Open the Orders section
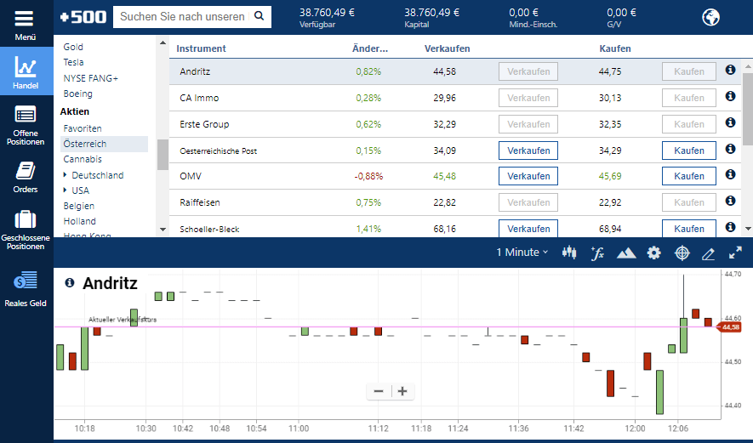The image size is (753, 443). tap(26, 177)
